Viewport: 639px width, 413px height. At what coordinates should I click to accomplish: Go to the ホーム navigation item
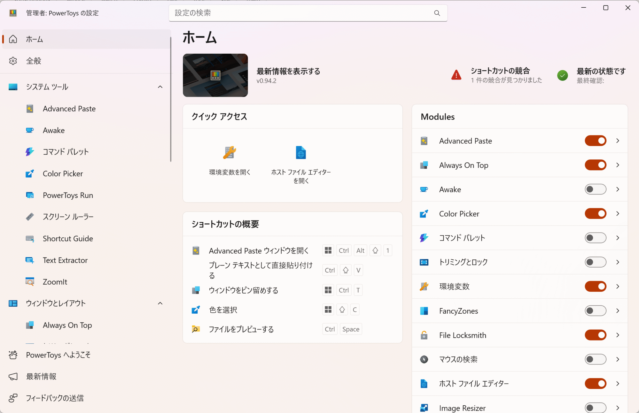click(34, 39)
